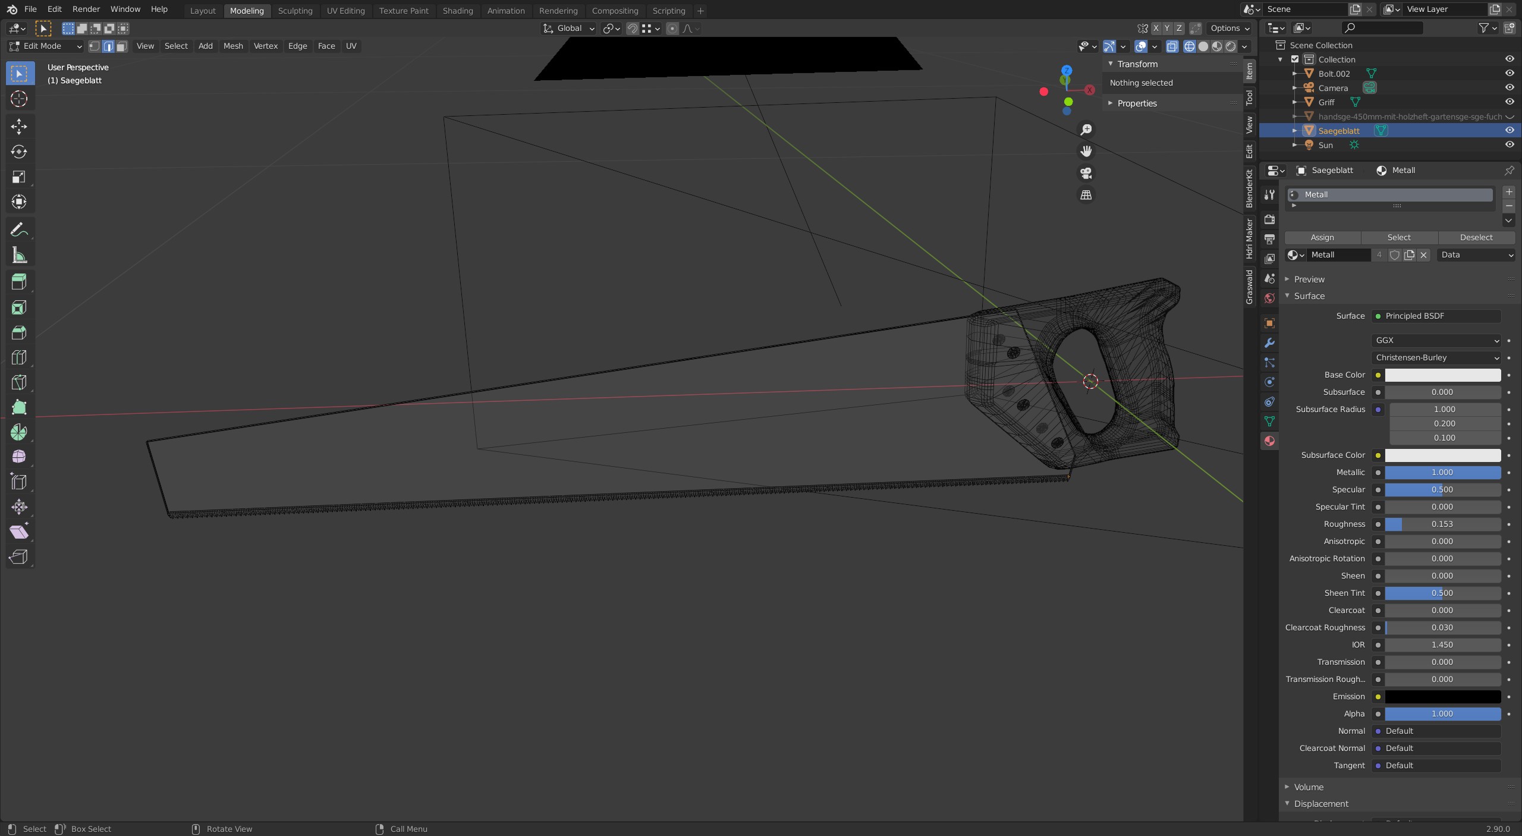Open the Mesh menu
Screen dimensions: 1522x836
click(x=233, y=46)
